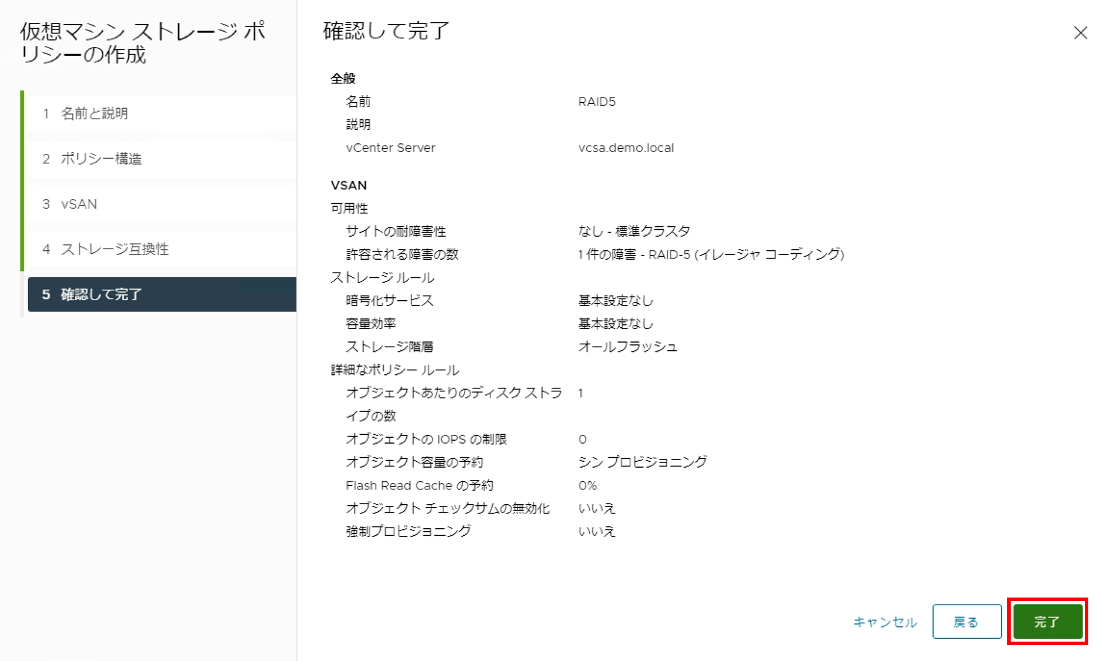Click the 全般 section heading
The width and height of the screenshot is (1103, 661).
pyautogui.click(x=343, y=79)
